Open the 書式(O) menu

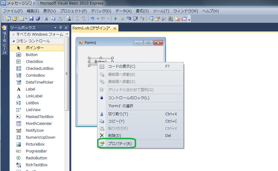142,11
